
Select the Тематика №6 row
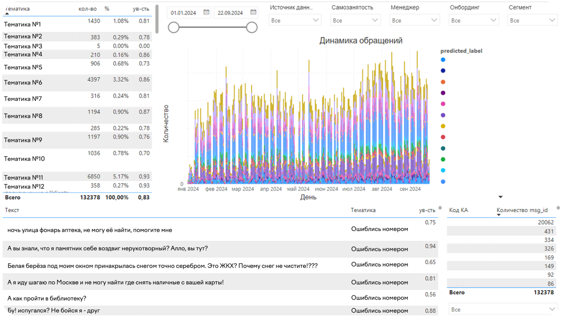pyautogui.click(x=23, y=83)
